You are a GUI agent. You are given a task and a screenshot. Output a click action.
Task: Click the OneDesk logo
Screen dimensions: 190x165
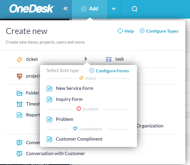click(31, 9)
